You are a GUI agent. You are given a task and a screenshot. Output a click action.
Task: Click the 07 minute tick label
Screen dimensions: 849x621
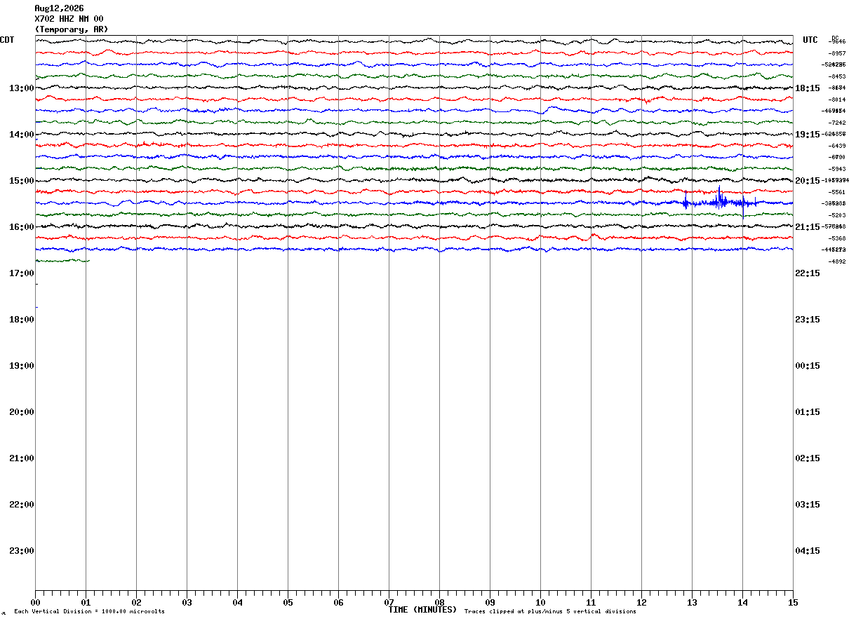point(389,602)
